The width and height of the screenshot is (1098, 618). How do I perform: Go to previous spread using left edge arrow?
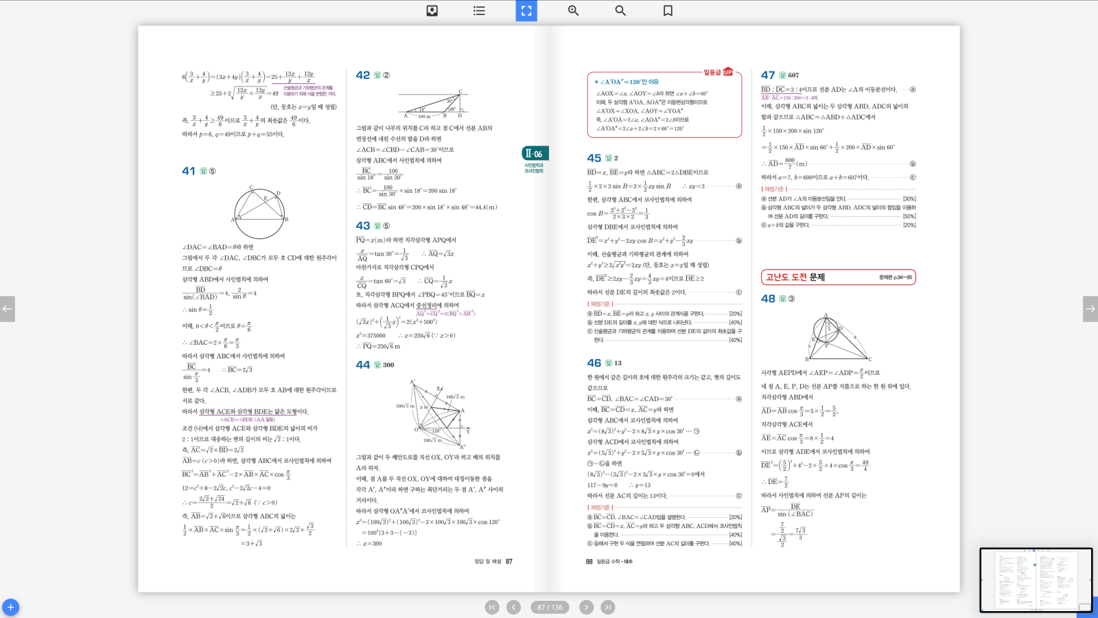[x=8, y=309]
